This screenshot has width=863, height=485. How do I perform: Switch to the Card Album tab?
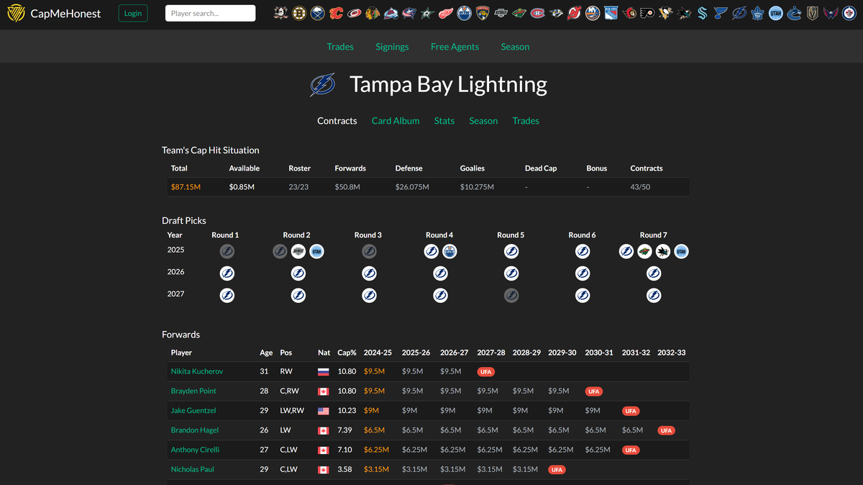[x=396, y=121]
